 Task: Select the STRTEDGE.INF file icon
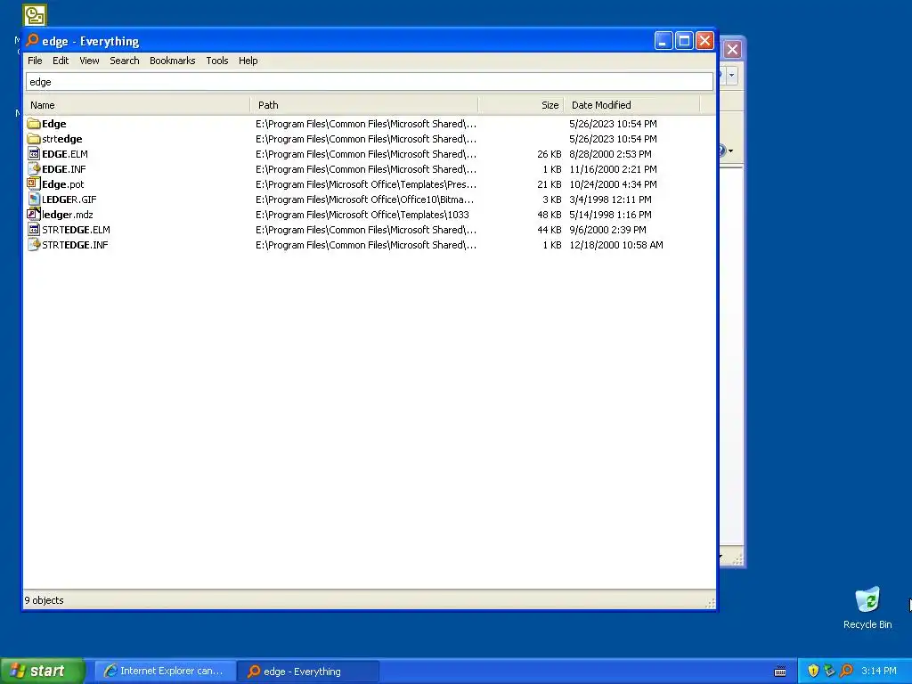[34, 245]
